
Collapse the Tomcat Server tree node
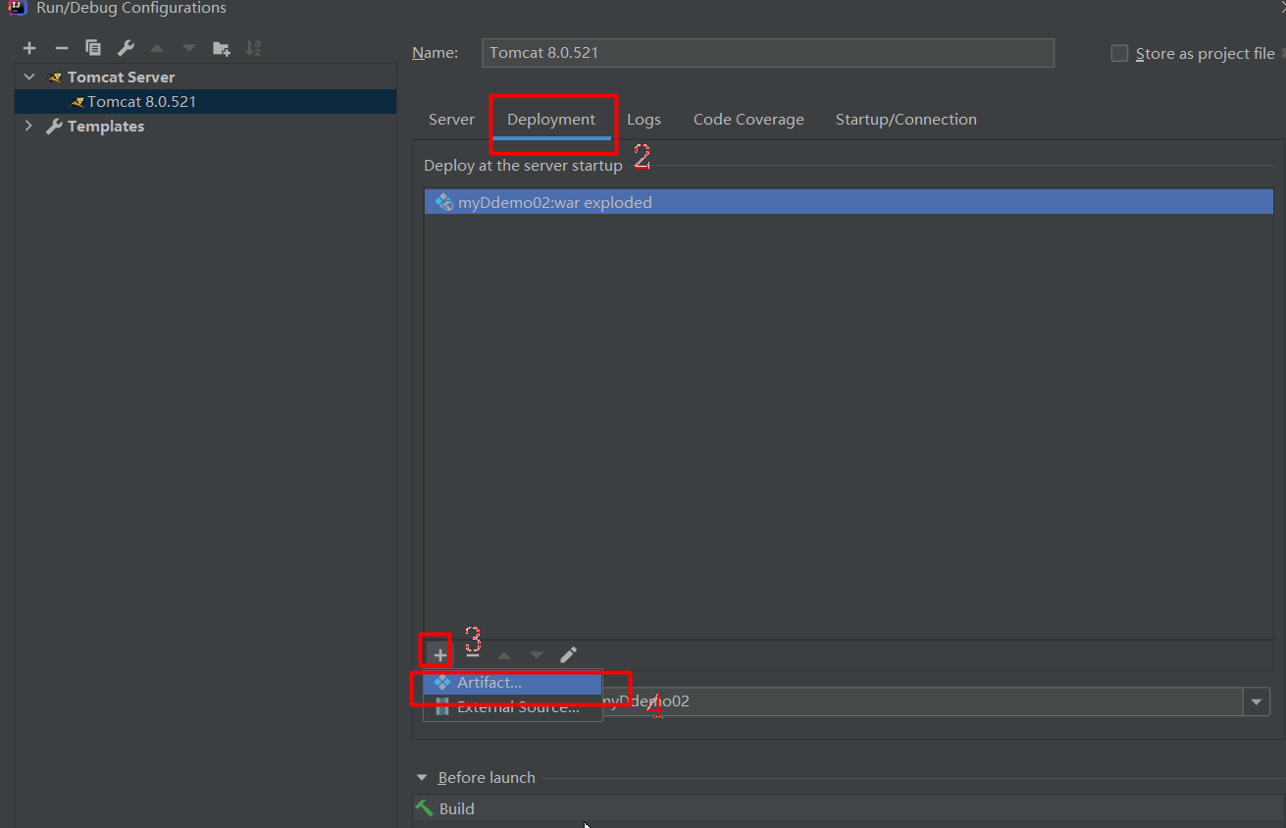[29, 77]
